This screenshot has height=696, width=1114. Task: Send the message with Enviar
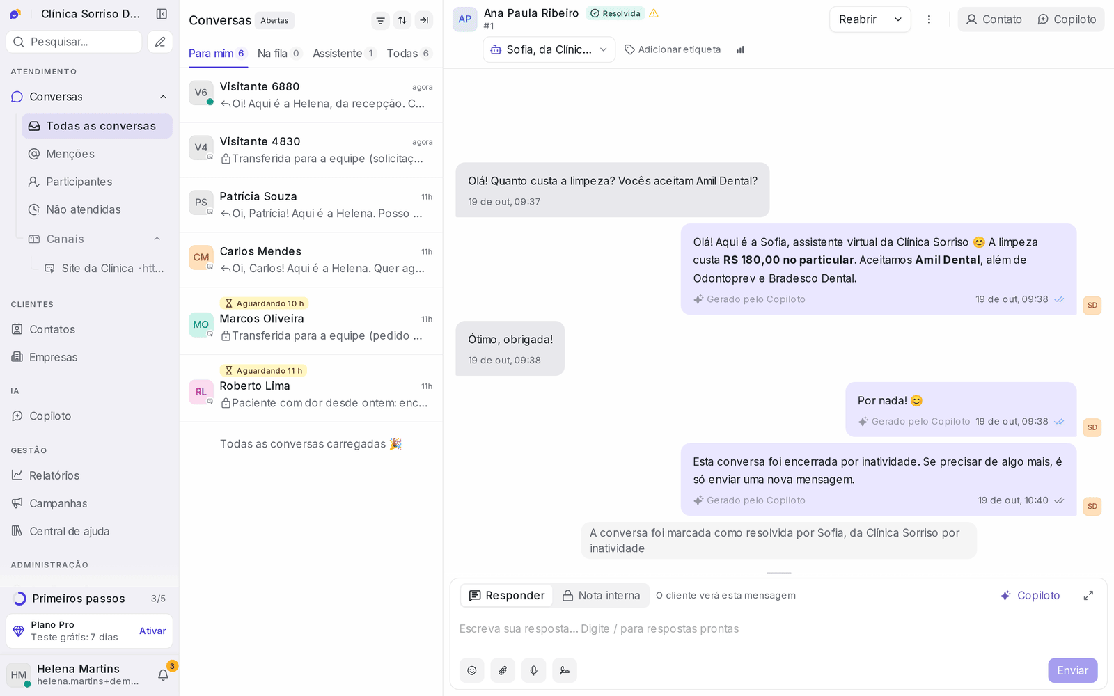(x=1073, y=670)
